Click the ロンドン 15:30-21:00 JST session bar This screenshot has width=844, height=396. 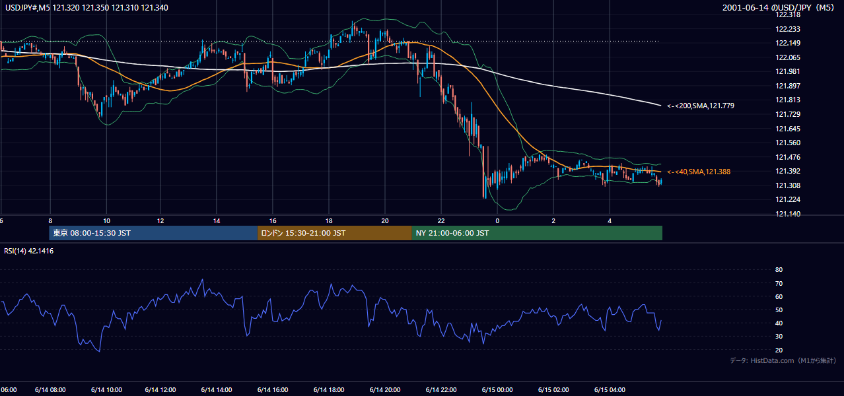click(334, 233)
